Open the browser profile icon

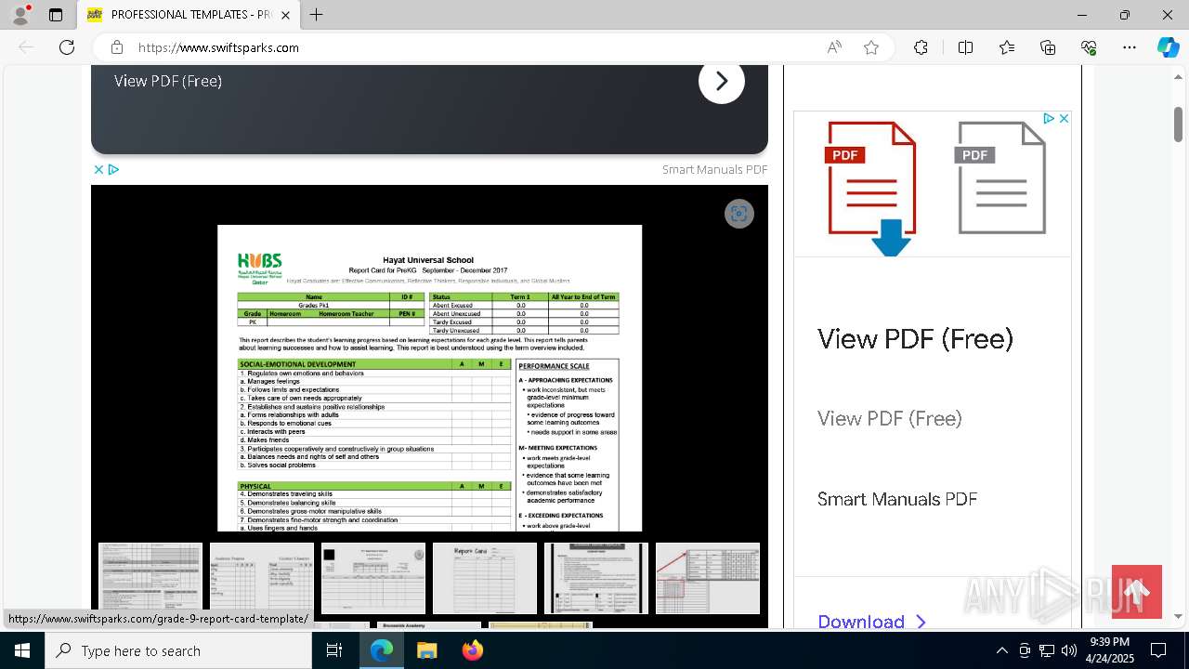click(x=20, y=15)
